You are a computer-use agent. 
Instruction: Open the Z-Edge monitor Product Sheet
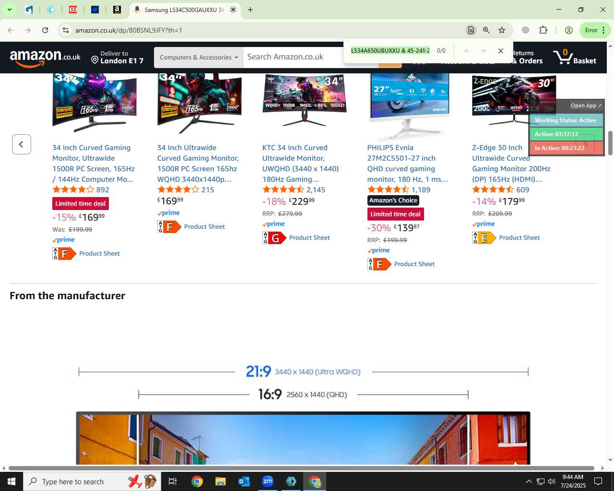point(520,238)
